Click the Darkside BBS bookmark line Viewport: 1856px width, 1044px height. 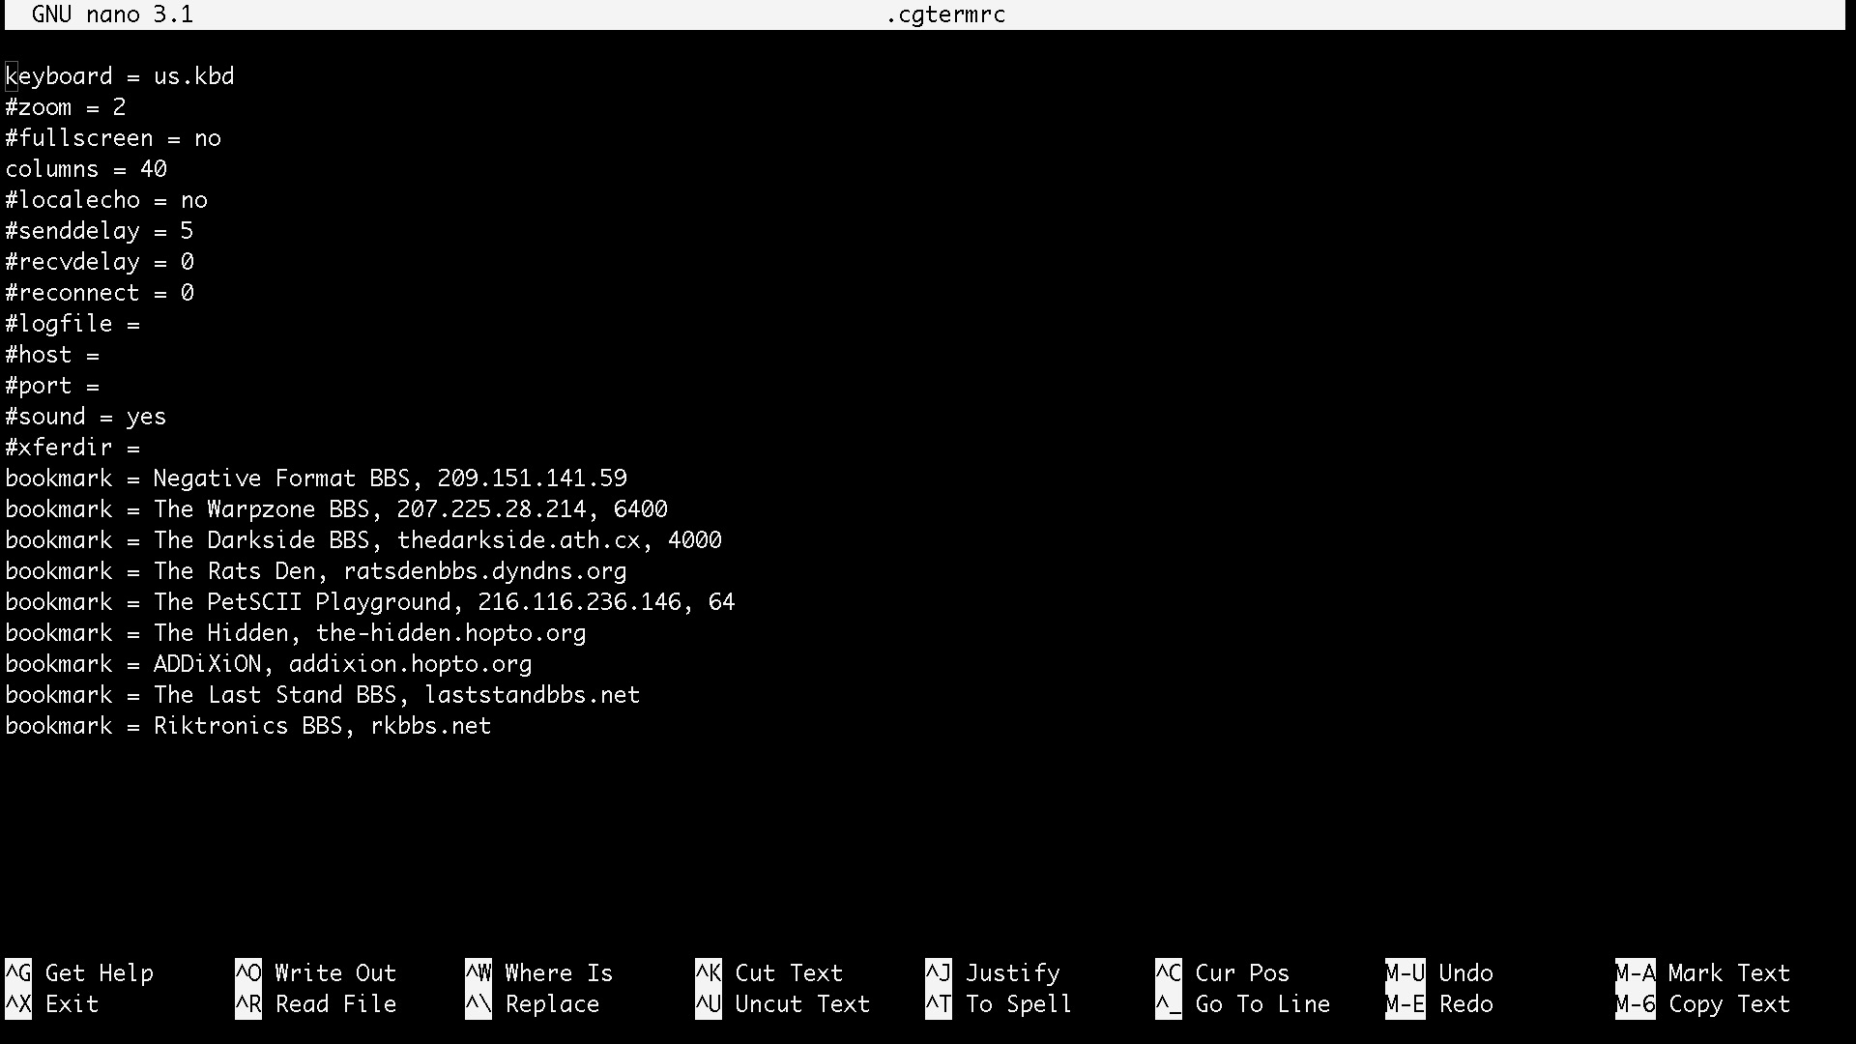click(363, 540)
